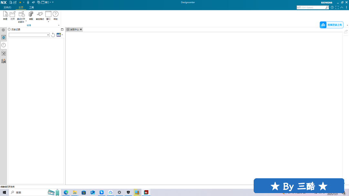Open the blue bird app in the taskbar

[x=101, y=192]
